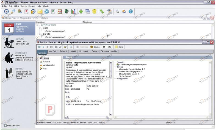Click the clock with pencil icon
216x130 pixels.
pyautogui.click(x=110, y=12)
